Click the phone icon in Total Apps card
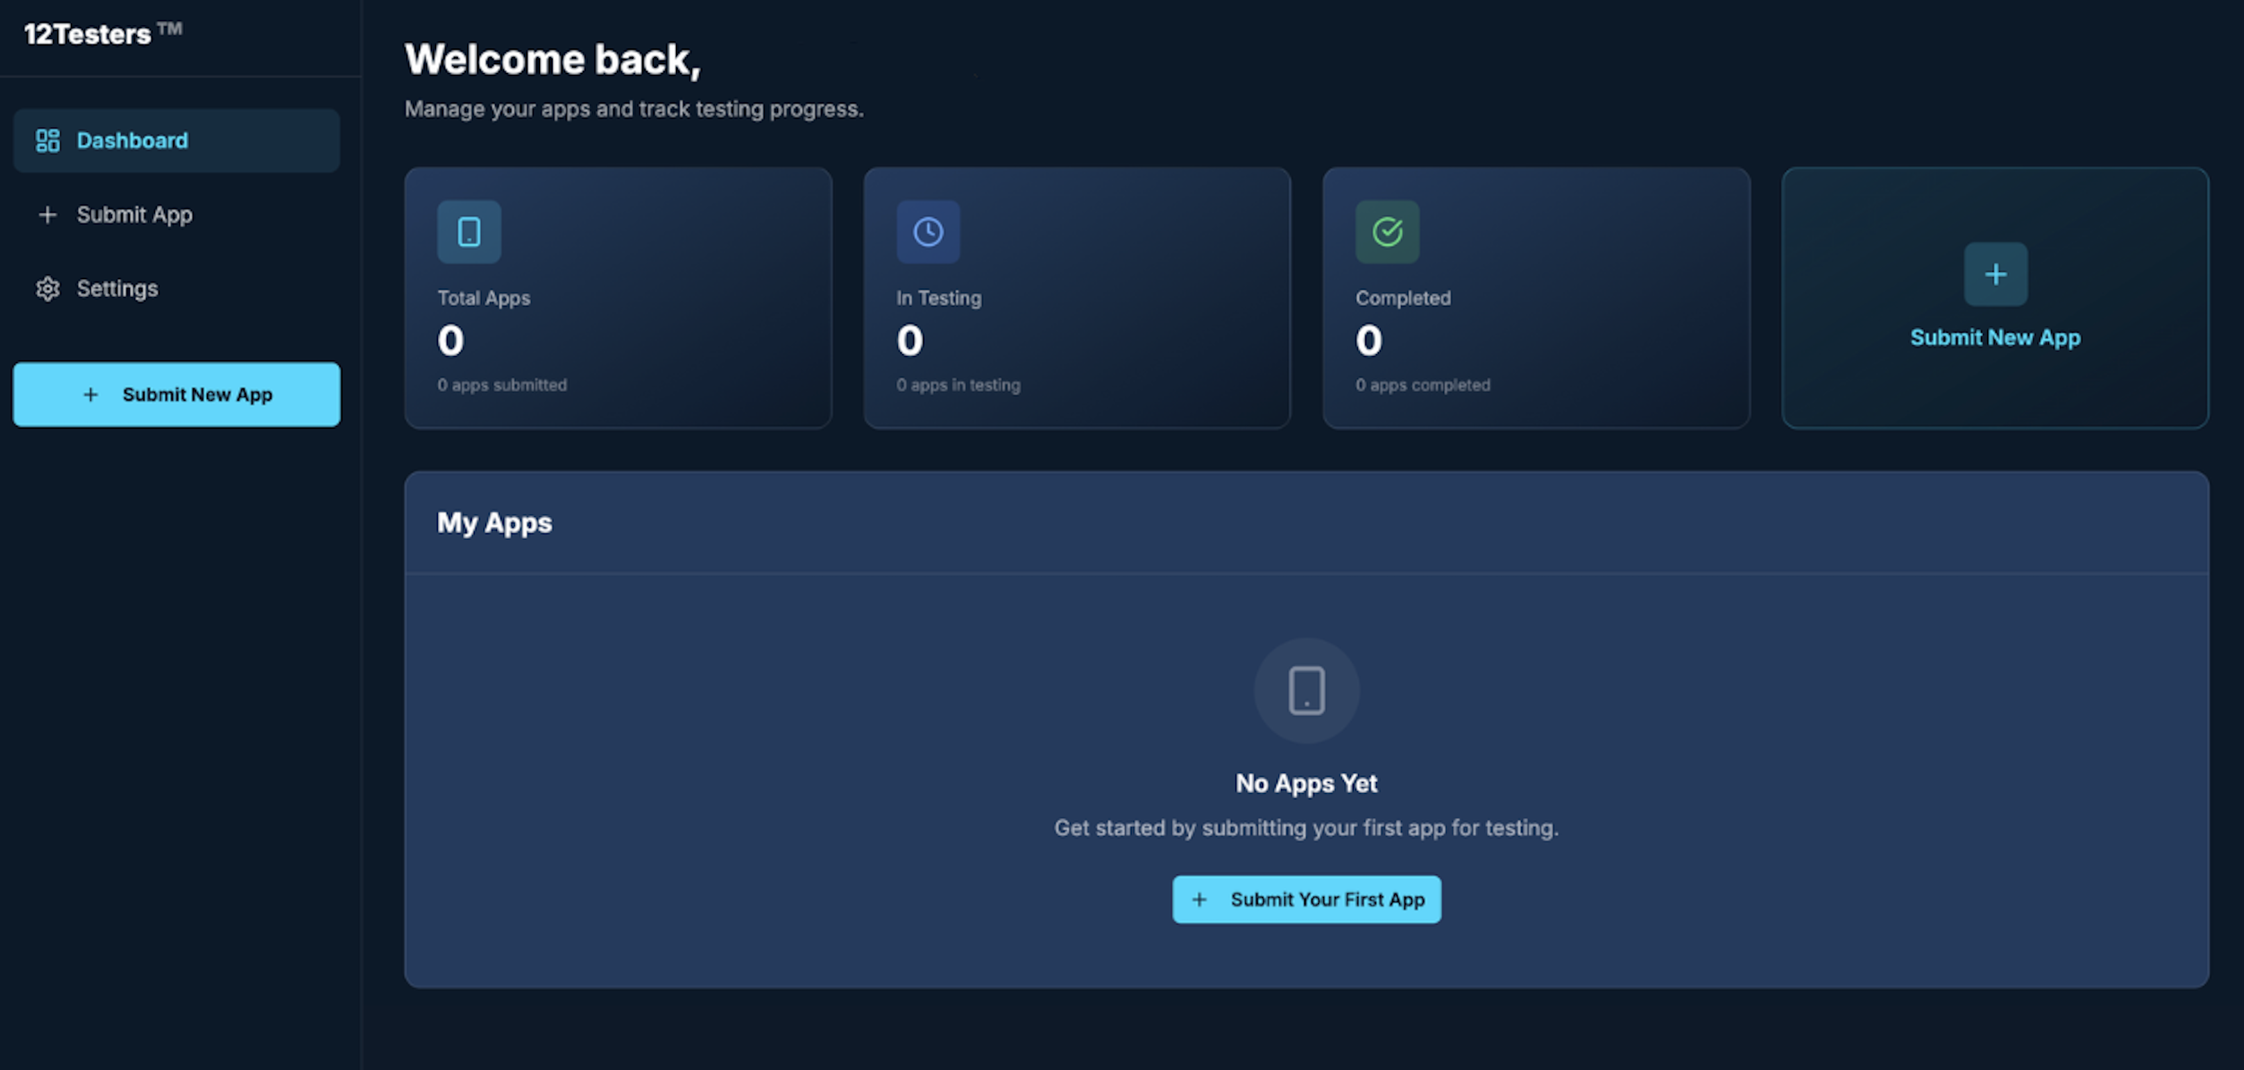 (469, 232)
